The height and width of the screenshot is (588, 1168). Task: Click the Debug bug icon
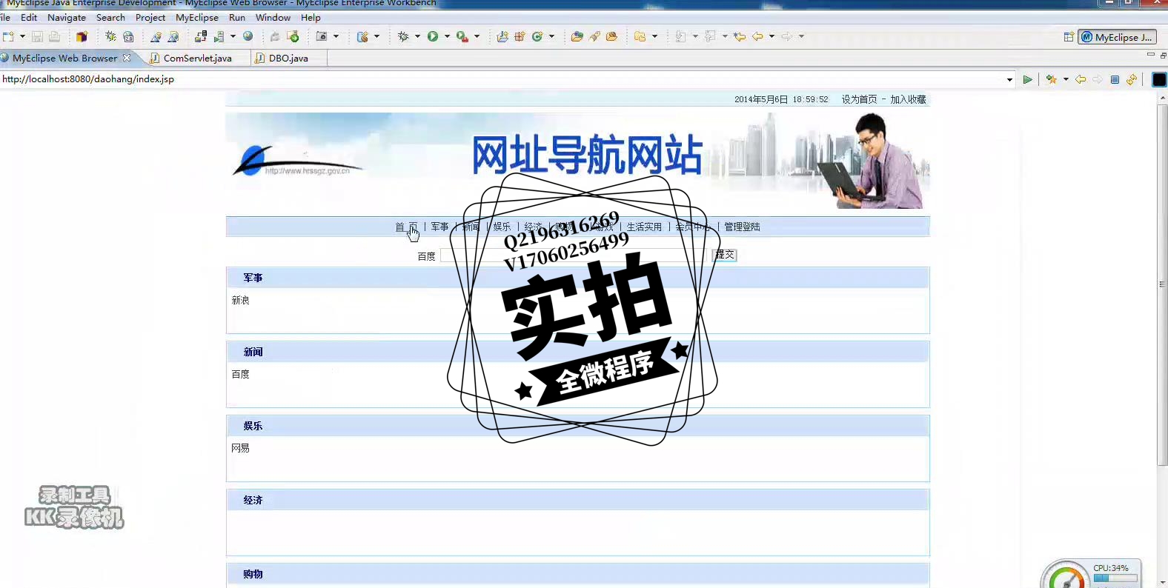click(403, 36)
